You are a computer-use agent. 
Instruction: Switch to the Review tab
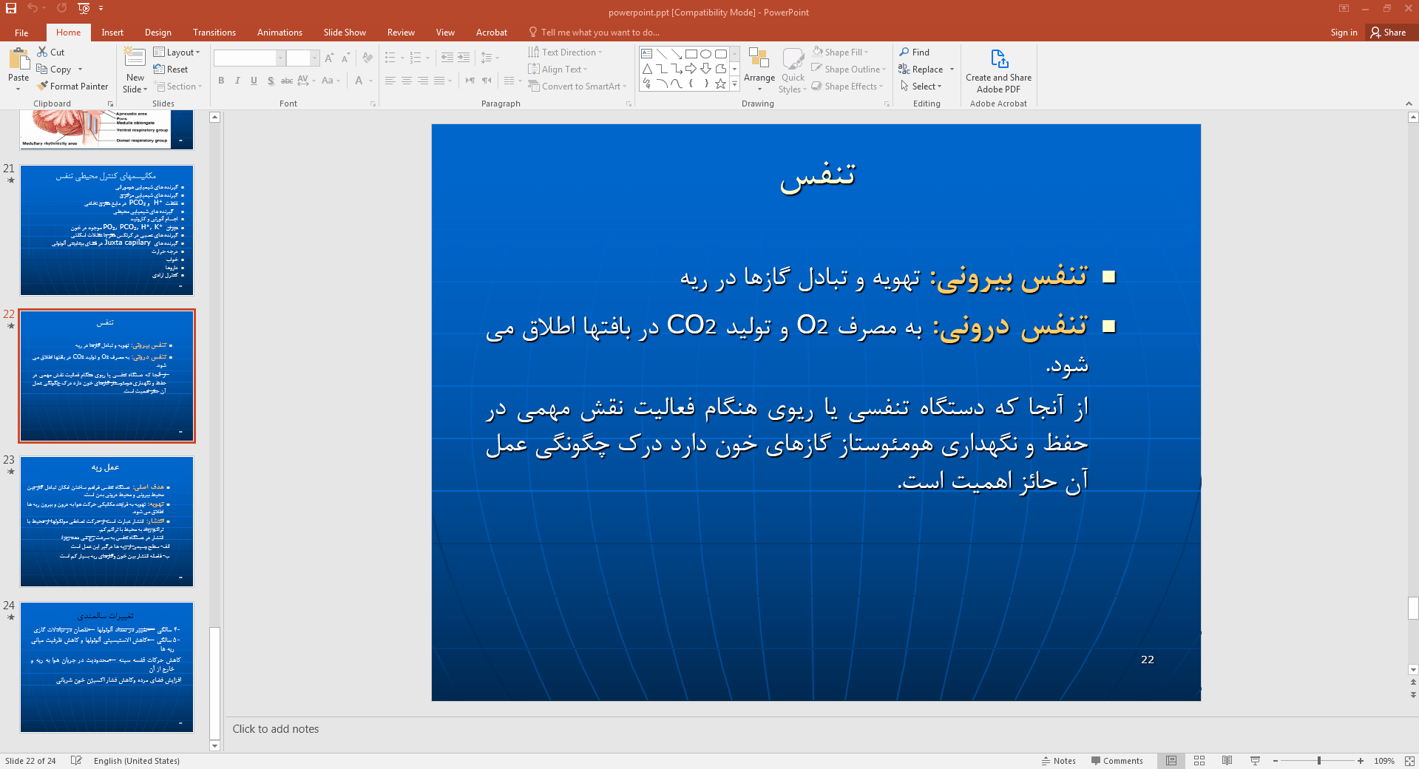click(x=401, y=33)
